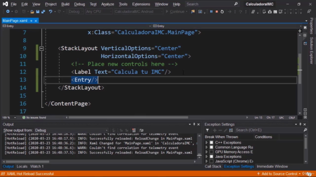Expand the C++ Exceptions tree node
The width and height of the screenshot is (316, 177).
(x=206, y=143)
